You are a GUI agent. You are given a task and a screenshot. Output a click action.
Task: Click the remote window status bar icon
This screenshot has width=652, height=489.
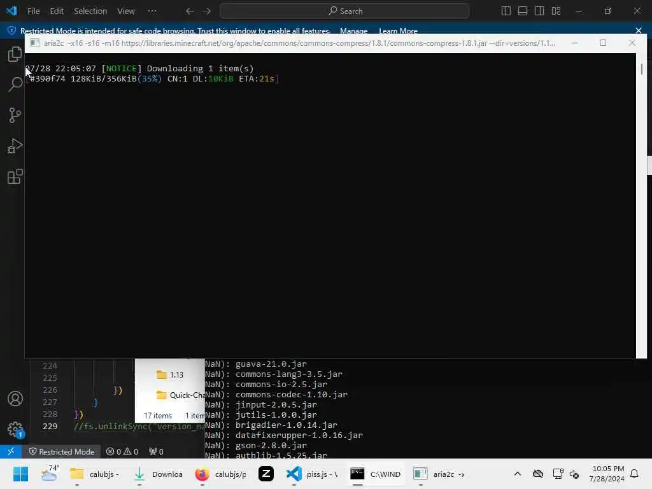coord(11,451)
